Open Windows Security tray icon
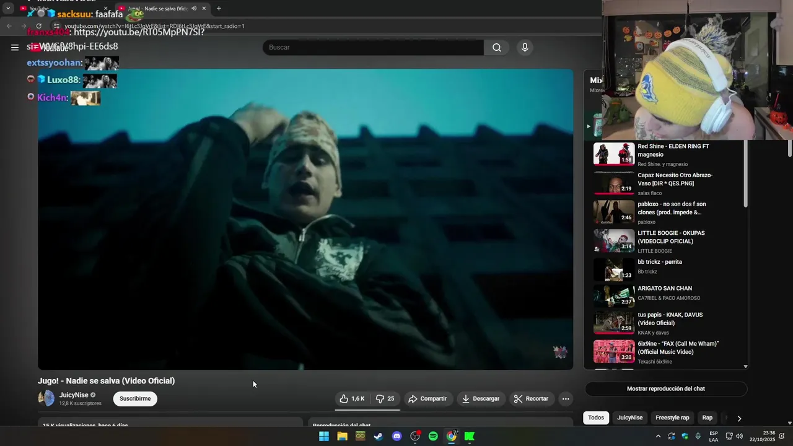Image resolution: width=793 pixels, height=446 pixels. pyautogui.click(x=685, y=436)
